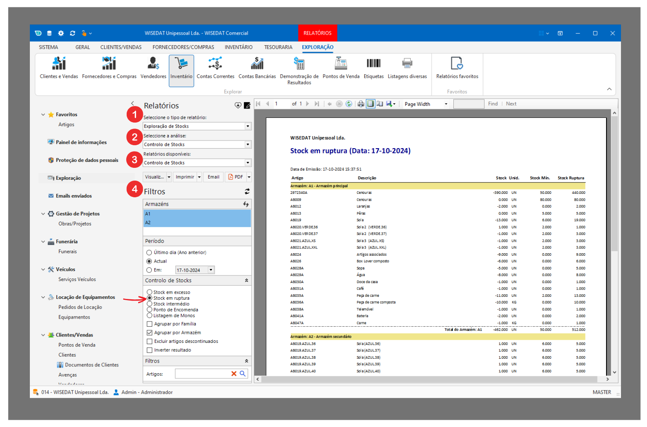Open the report type dropdown Exploração de Stocks
647x427 pixels.
tap(247, 126)
